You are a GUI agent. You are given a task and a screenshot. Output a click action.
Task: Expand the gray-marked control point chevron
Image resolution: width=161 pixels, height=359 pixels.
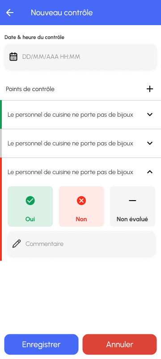pos(150,143)
